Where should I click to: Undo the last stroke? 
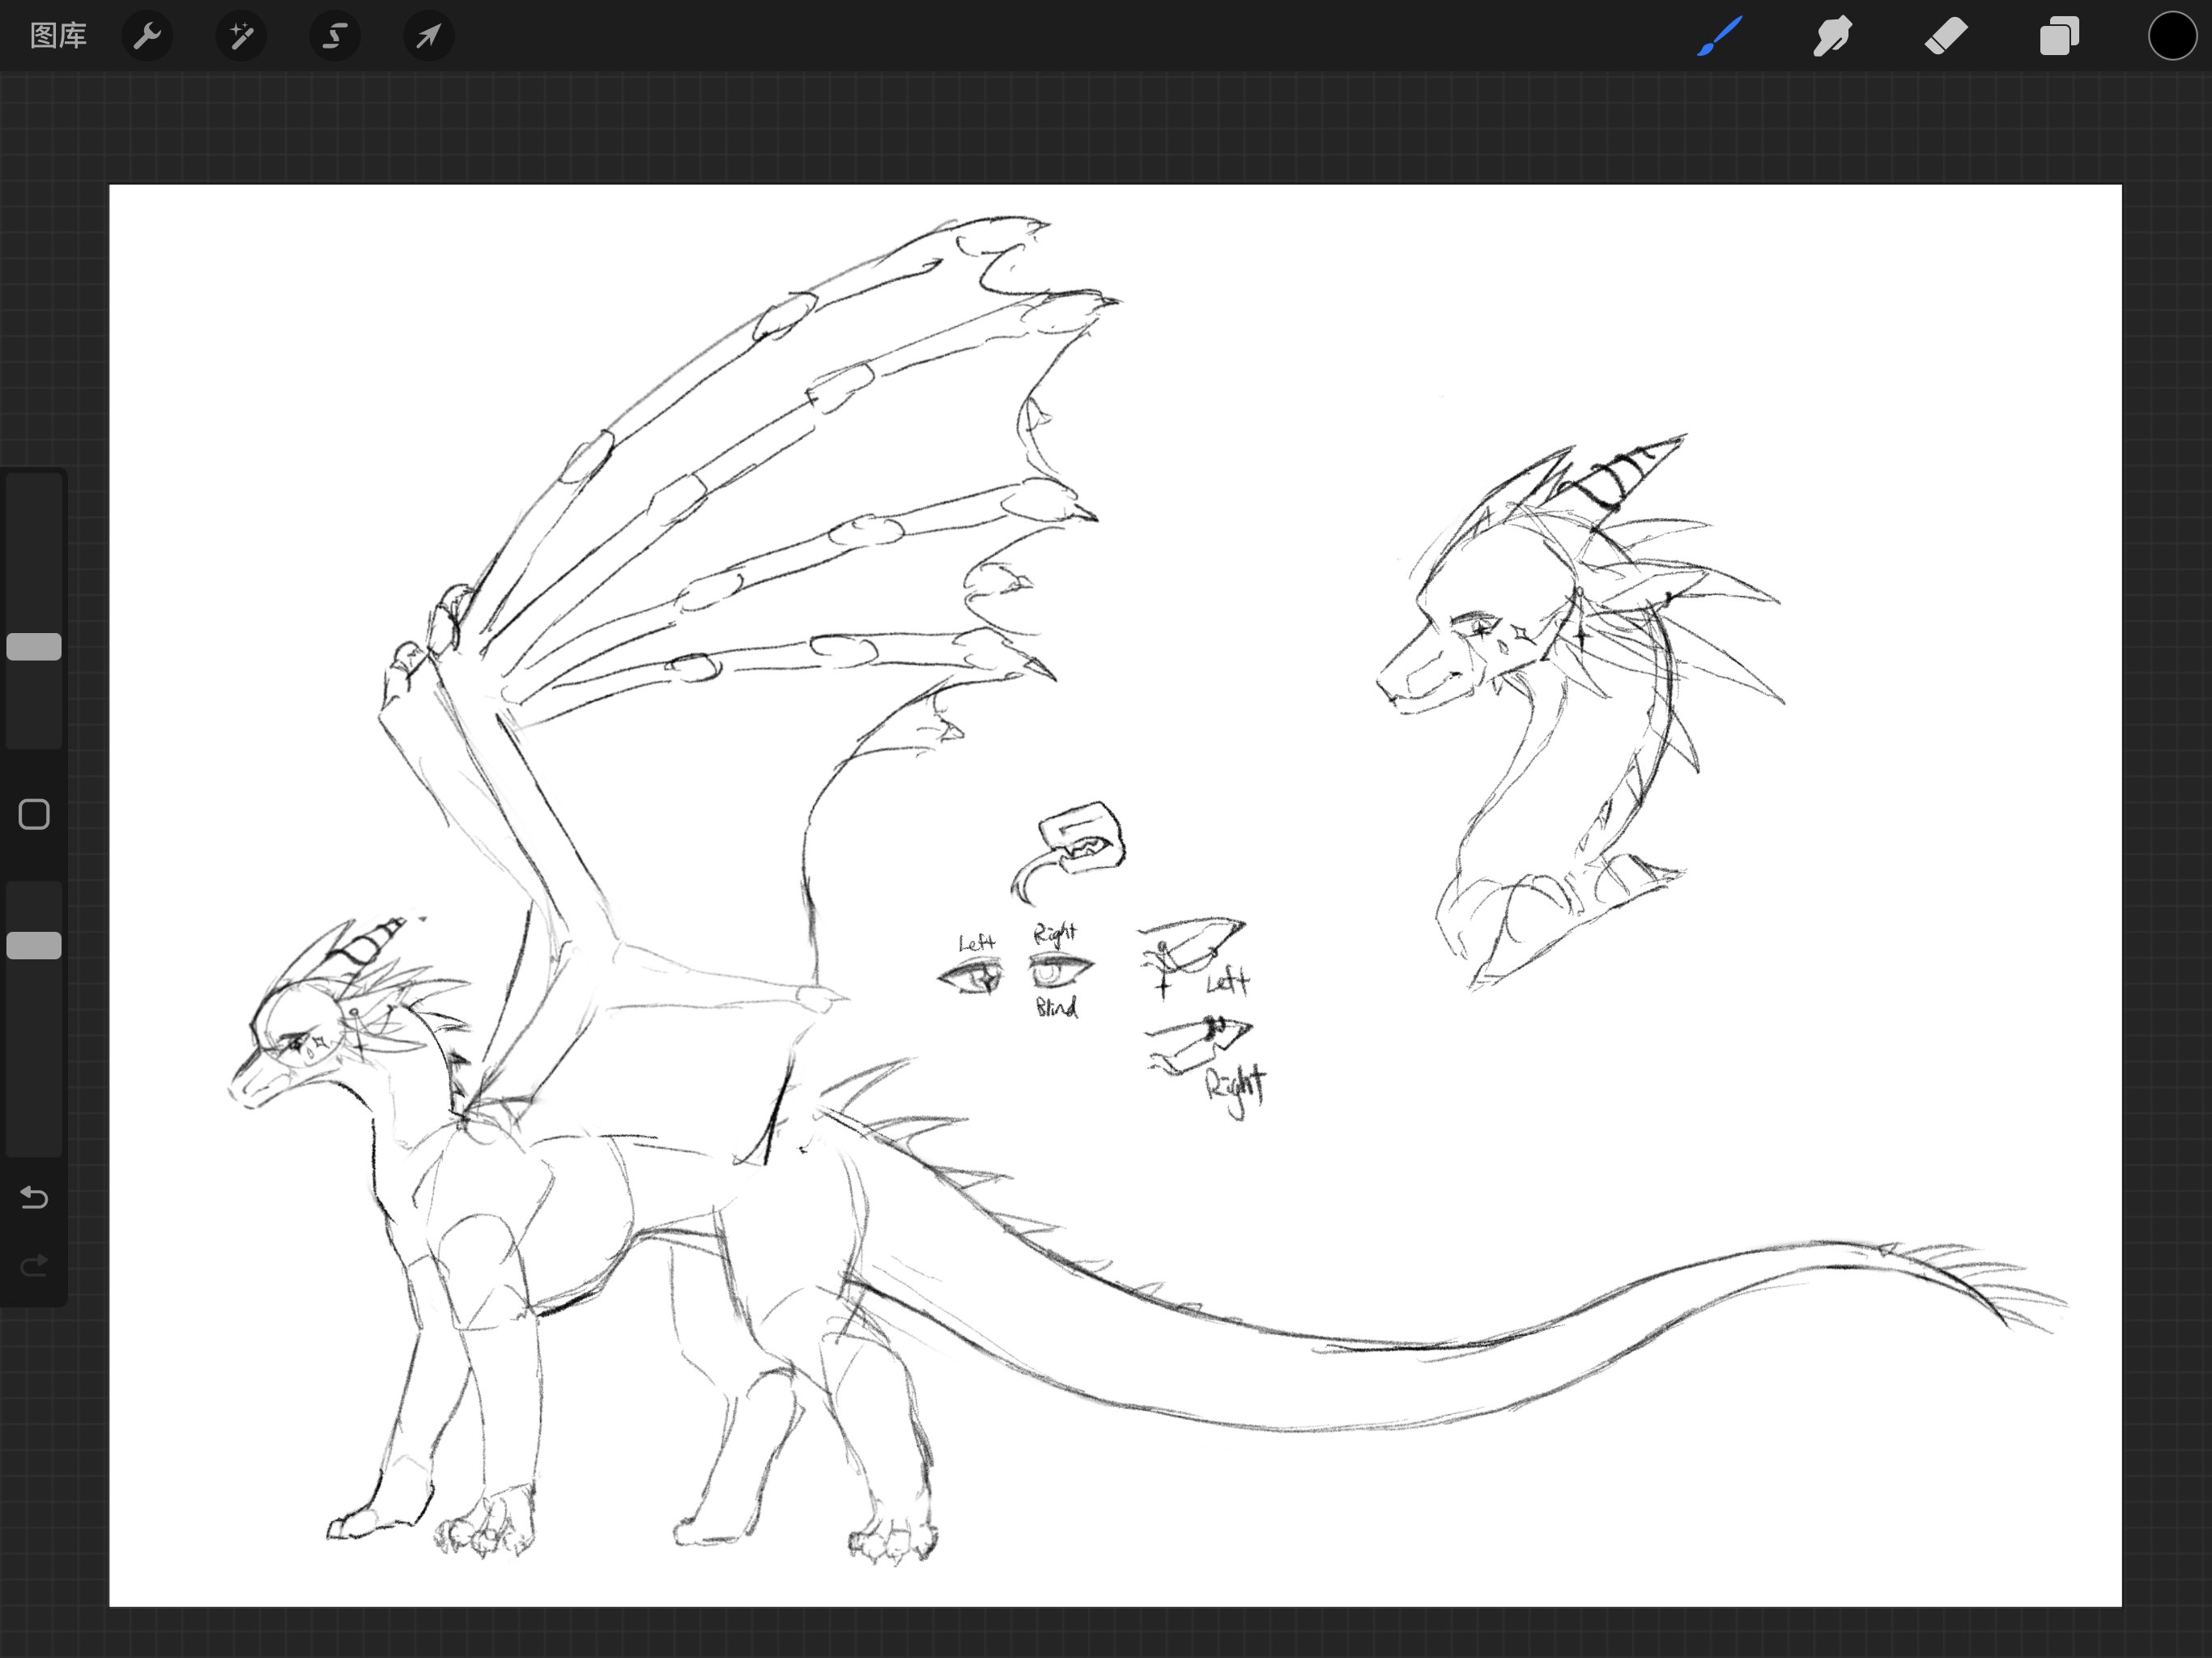pyautogui.click(x=34, y=1197)
